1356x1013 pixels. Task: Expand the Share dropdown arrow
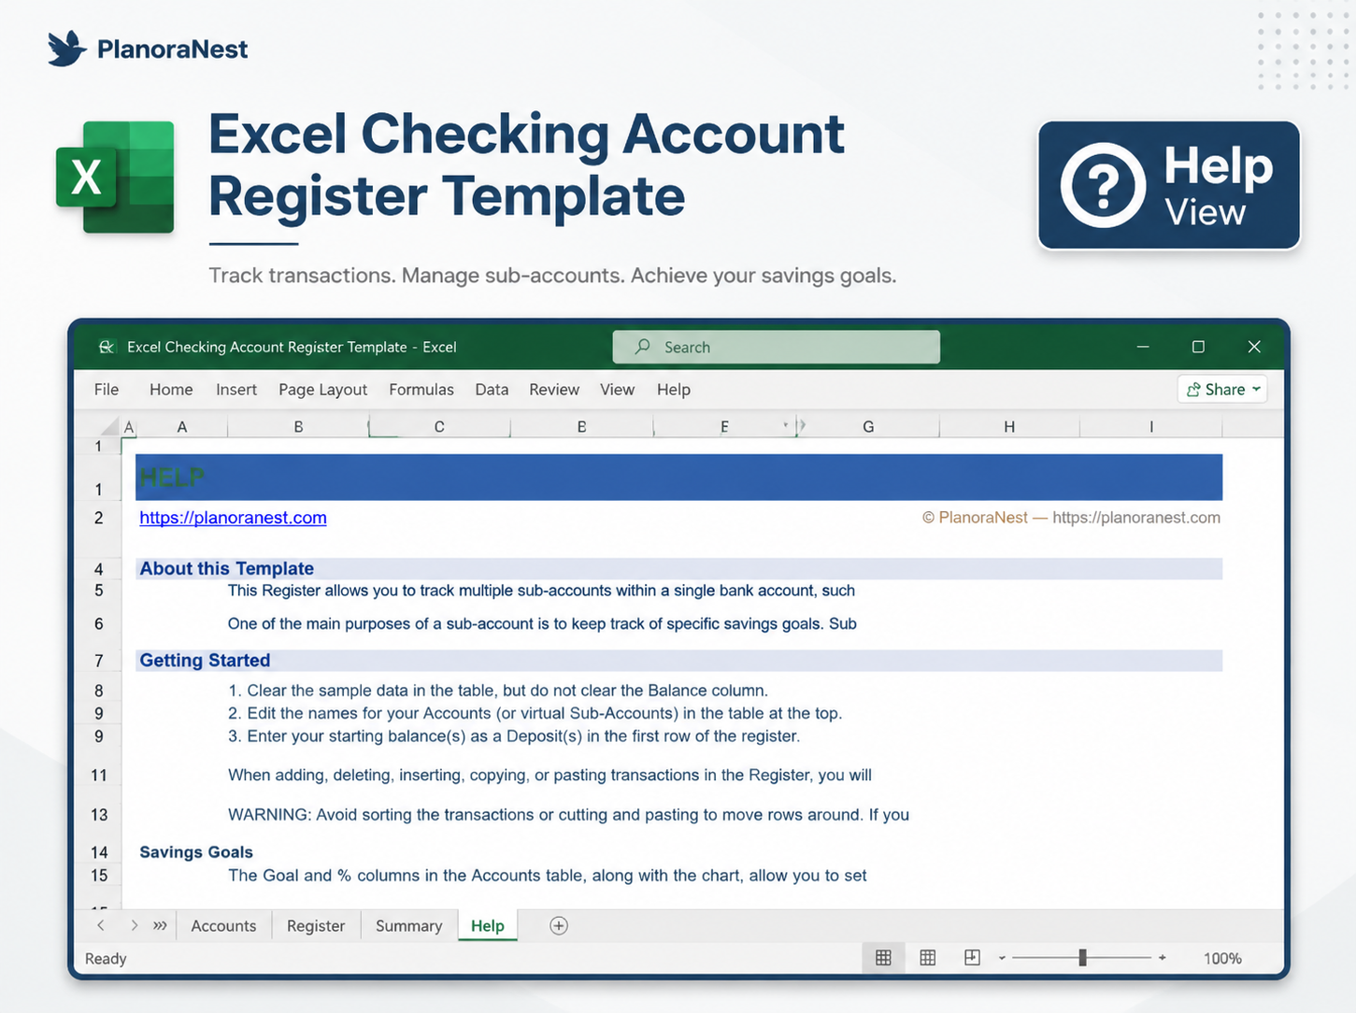tap(1256, 389)
